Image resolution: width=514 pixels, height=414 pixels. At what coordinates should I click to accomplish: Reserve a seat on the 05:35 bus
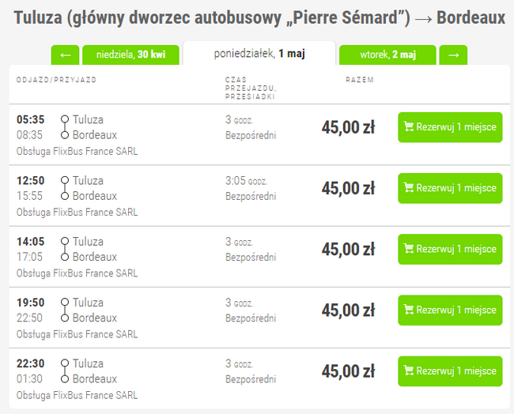point(450,127)
